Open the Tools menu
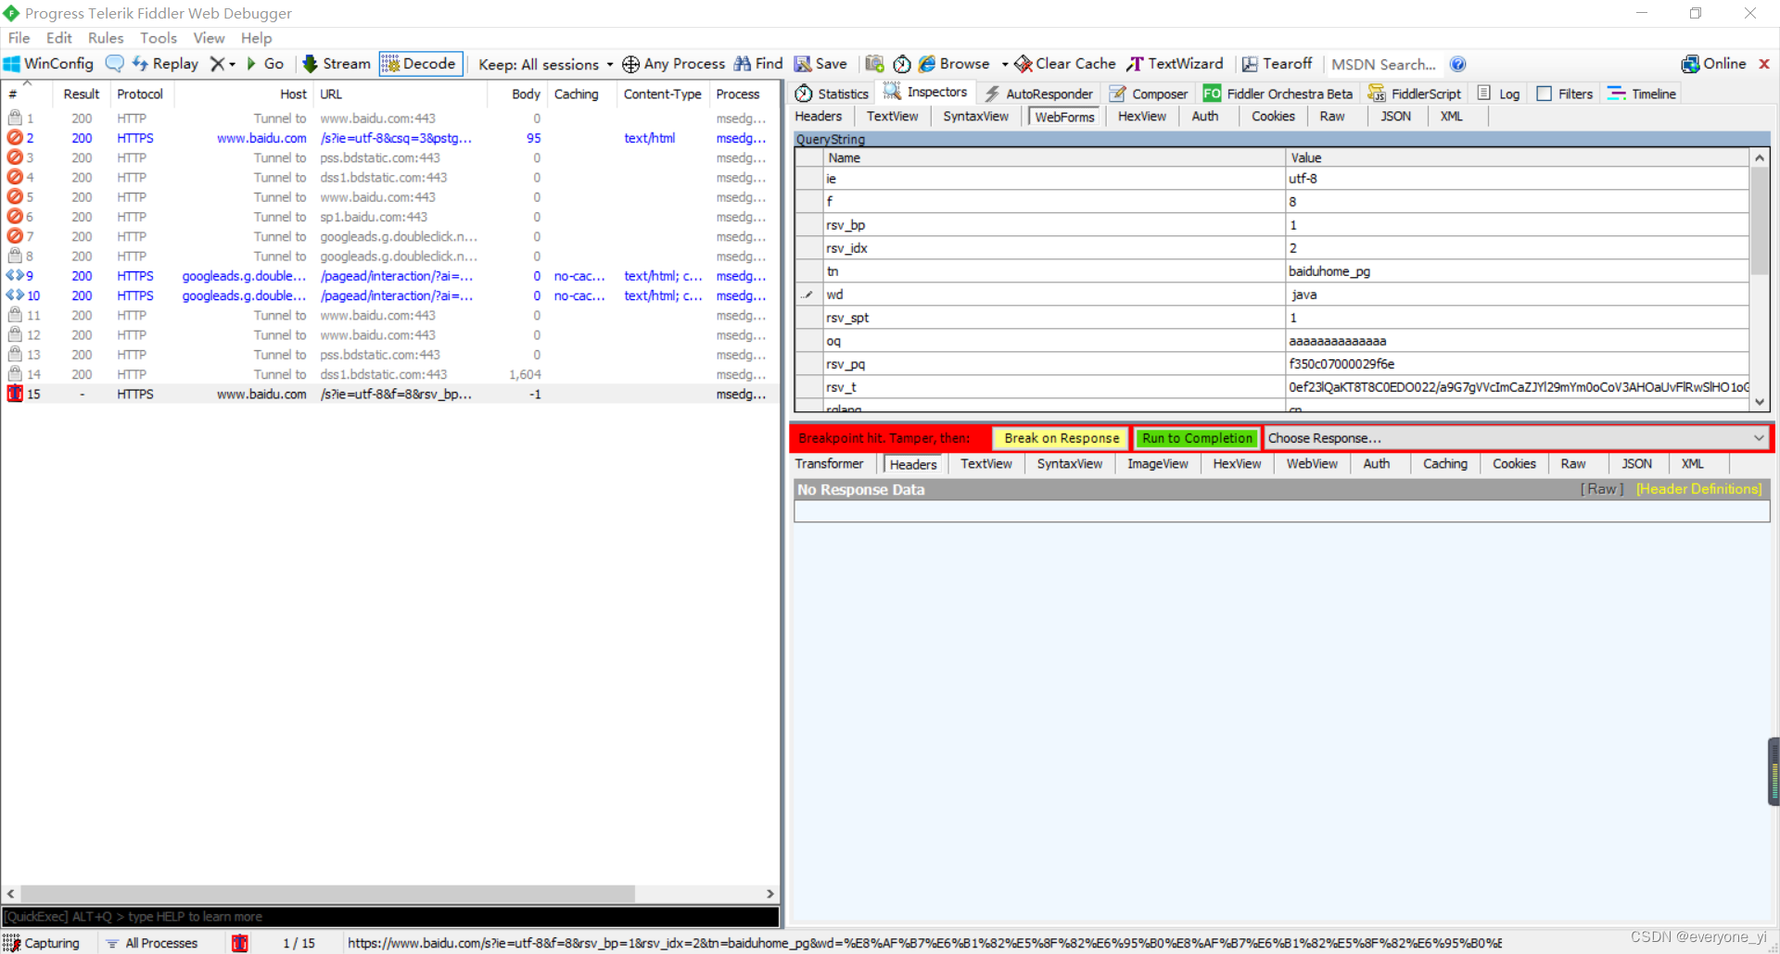The width and height of the screenshot is (1780, 954). [159, 38]
